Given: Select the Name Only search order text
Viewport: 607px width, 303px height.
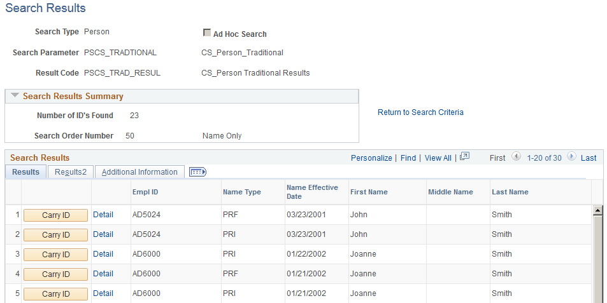Looking at the screenshot, I should tap(222, 136).
